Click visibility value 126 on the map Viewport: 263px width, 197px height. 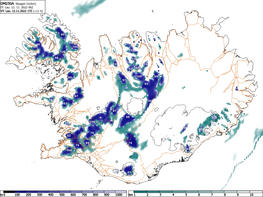coord(63,52)
